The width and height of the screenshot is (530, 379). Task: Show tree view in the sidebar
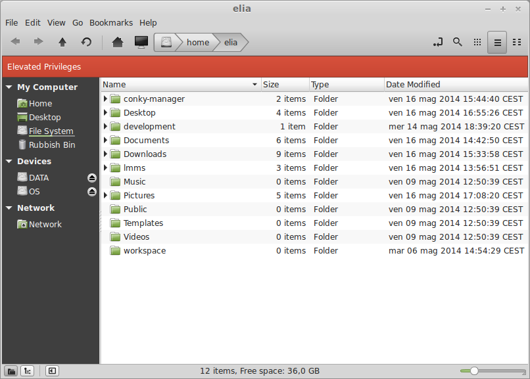click(28, 371)
